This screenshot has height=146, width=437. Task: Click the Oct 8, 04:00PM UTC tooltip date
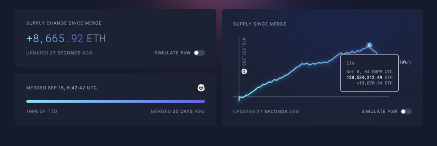[x=369, y=72]
